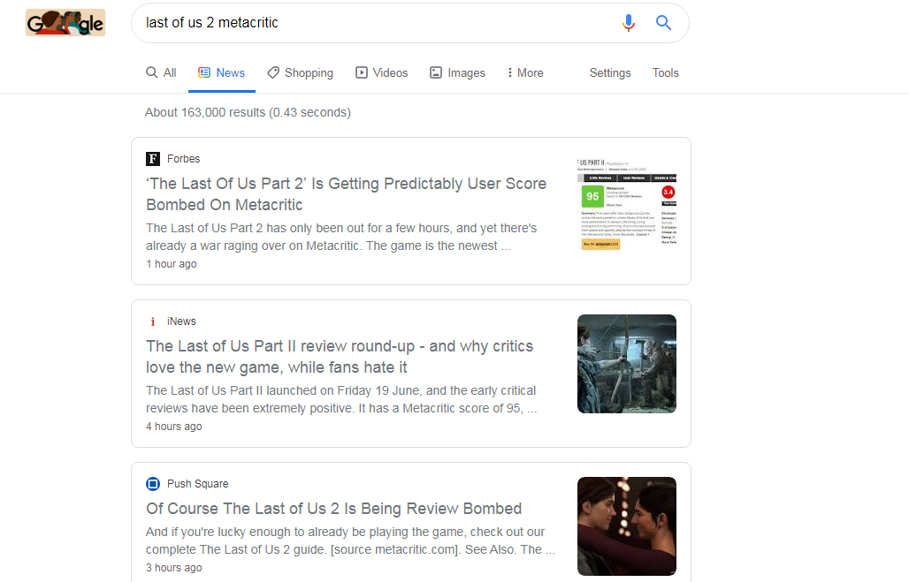The width and height of the screenshot is (909, 582).
Task: Expand the More menu
Action: 525,73
